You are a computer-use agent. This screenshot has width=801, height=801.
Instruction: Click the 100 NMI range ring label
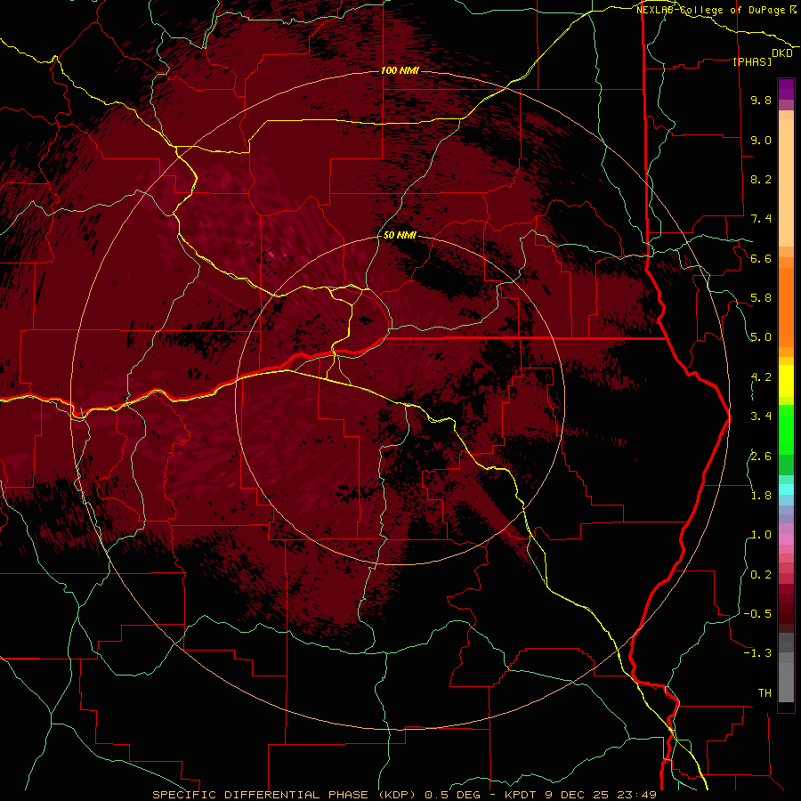pos(400,70)
